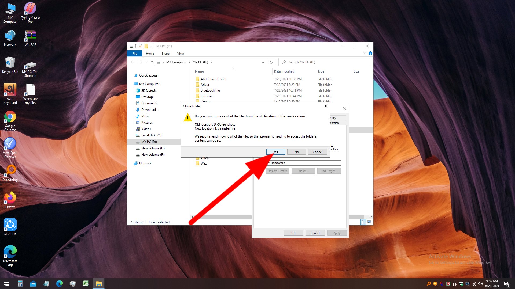Open the Quick Access Toolbar customize menu
This screenshot has width=515, height=289.
151,46
